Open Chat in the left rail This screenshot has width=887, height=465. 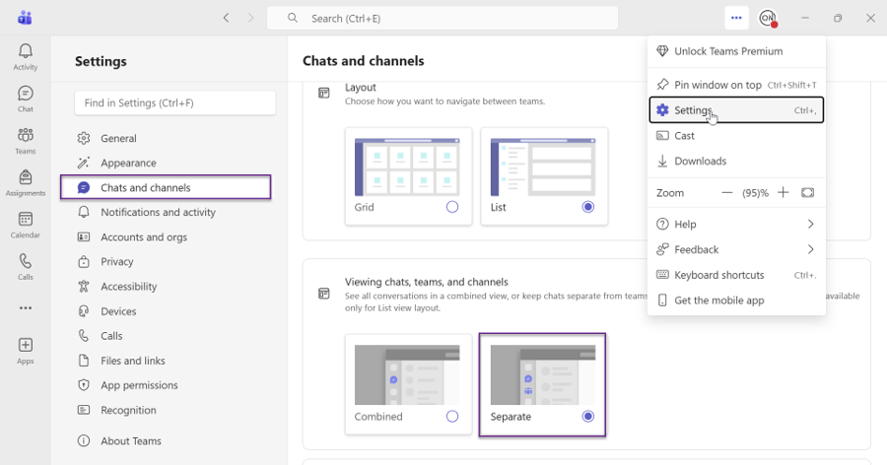[x=26, y=99]
